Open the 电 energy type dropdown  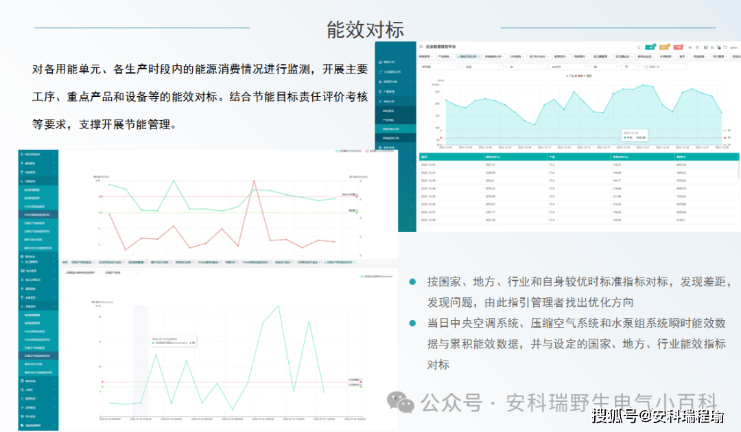[x=605, y=67]
